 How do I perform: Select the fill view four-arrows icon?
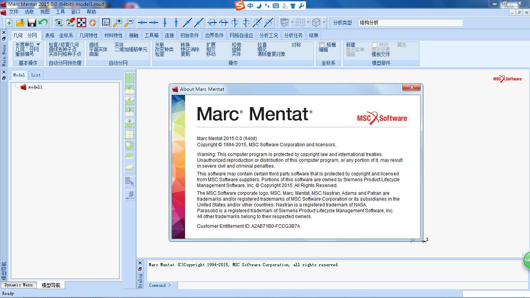tap(81, 23)
